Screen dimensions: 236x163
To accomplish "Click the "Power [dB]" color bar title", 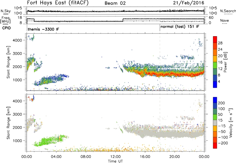I will [225, 62].
